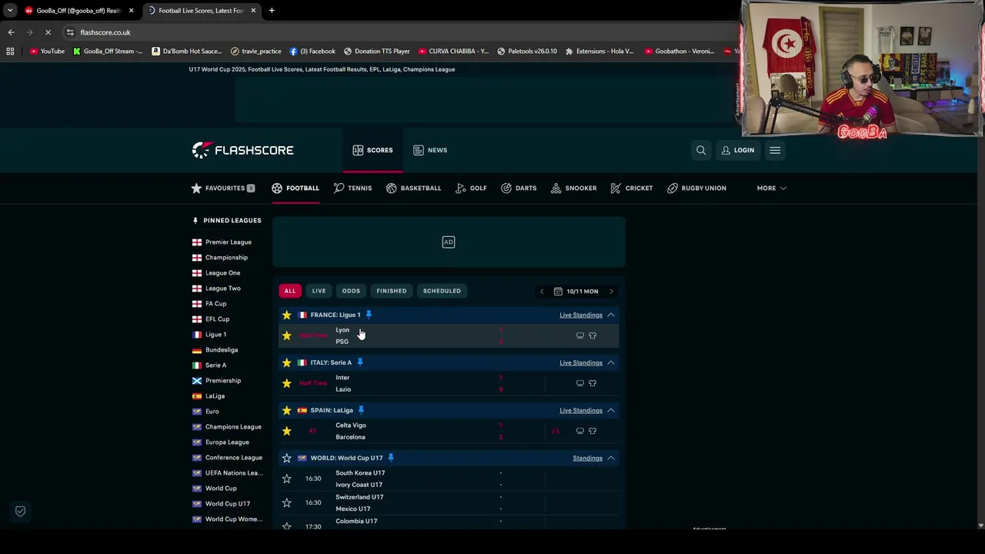
Task: Open the YouTube bookmark
Action: pos(47,52)
